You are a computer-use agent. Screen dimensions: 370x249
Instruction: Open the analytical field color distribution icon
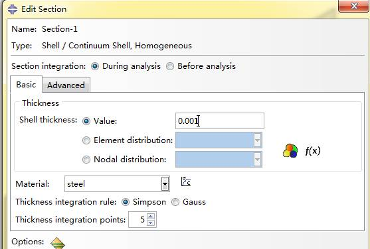point(290,150)
